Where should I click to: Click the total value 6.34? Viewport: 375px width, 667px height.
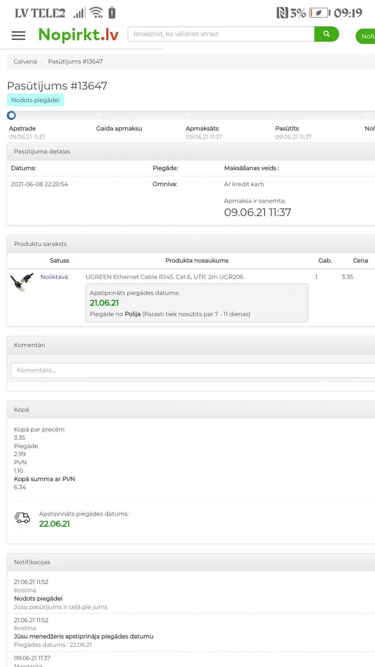(20, 487)
